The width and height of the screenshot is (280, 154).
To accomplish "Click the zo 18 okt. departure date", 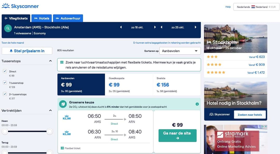I will coord(137,27).
